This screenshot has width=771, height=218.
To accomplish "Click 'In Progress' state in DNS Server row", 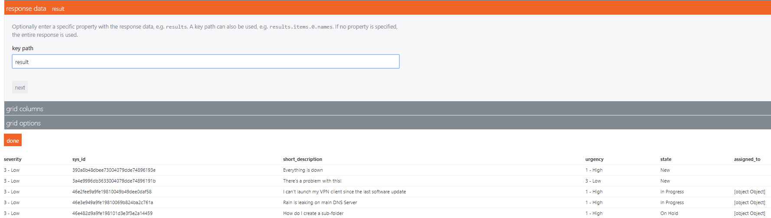I will pyautogui.click(x=672, y=202).
